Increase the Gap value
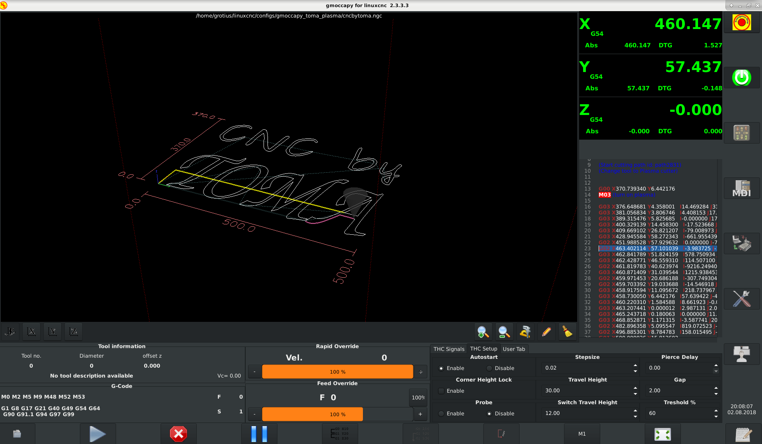This screenshot has width=762, height=444. pos(716,388)
